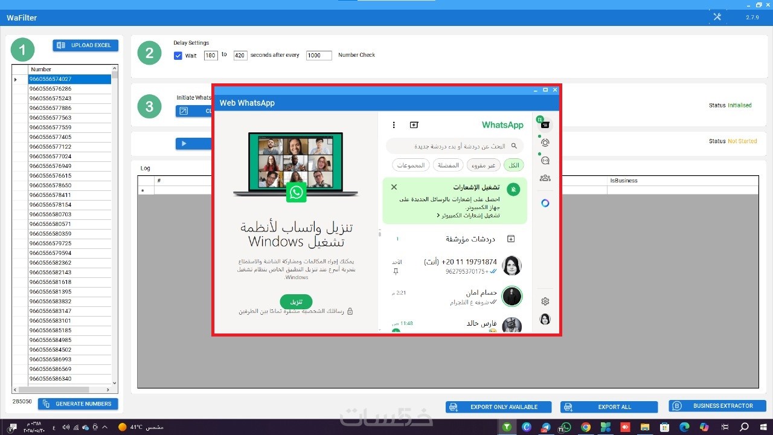Click the Number column header
The image size is (773, 435).
point(69,69)
